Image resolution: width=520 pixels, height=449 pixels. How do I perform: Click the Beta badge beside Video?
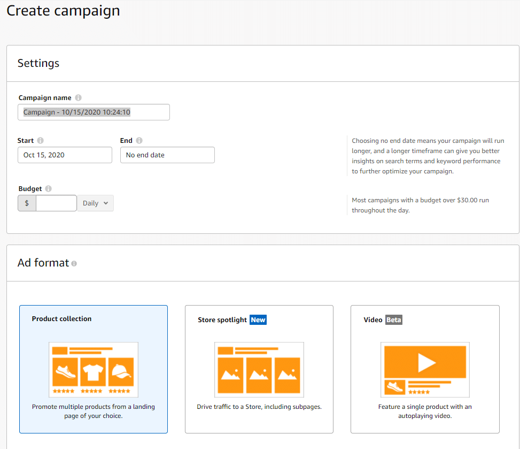pyautogui.click(x=394, y=320)
